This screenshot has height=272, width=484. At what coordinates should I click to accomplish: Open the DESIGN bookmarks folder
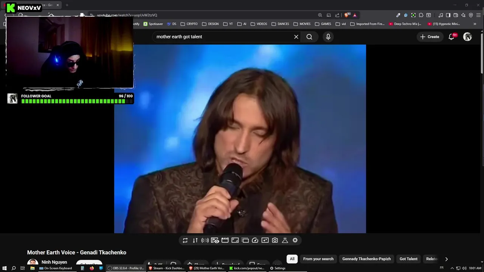tap(210, 24)
